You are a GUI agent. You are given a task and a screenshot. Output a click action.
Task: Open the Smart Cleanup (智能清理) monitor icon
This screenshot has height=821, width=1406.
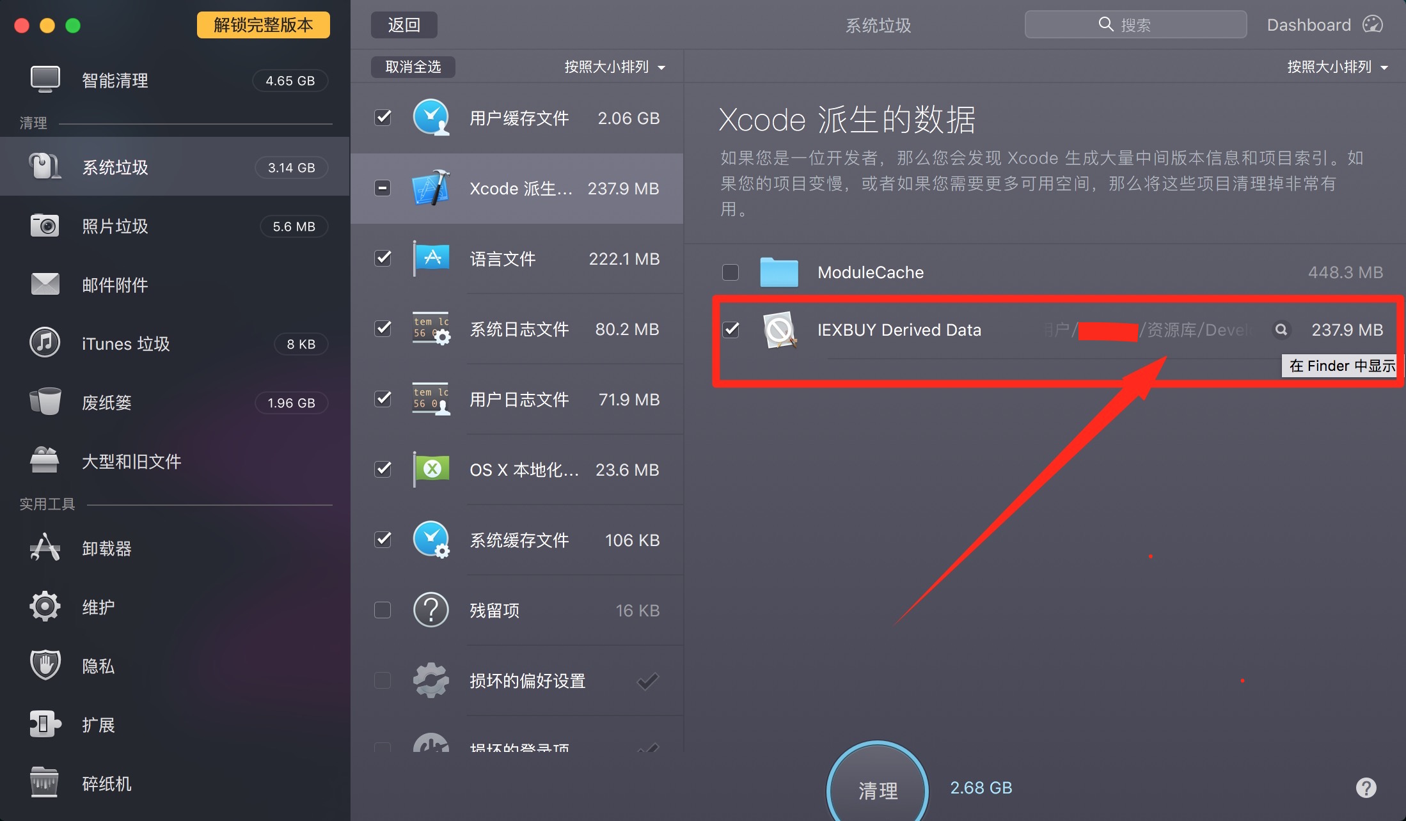45,80
